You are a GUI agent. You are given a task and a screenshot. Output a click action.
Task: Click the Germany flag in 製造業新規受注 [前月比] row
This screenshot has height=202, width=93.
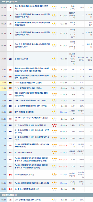coord(10,83)
